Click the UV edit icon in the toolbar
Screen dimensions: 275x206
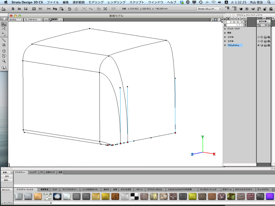pos(114,9)
